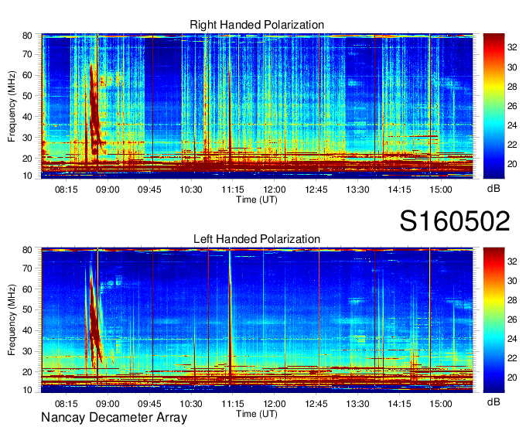The width and height of the screenshot is (526, 427).
Task: Click the 11:15 time tick under the Right Handed plot
Action: [x=233, y=190]
